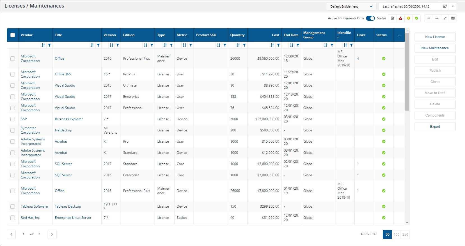465x246 pixels.
Task: Set page size to 100 rows
Action: [397, 235]
